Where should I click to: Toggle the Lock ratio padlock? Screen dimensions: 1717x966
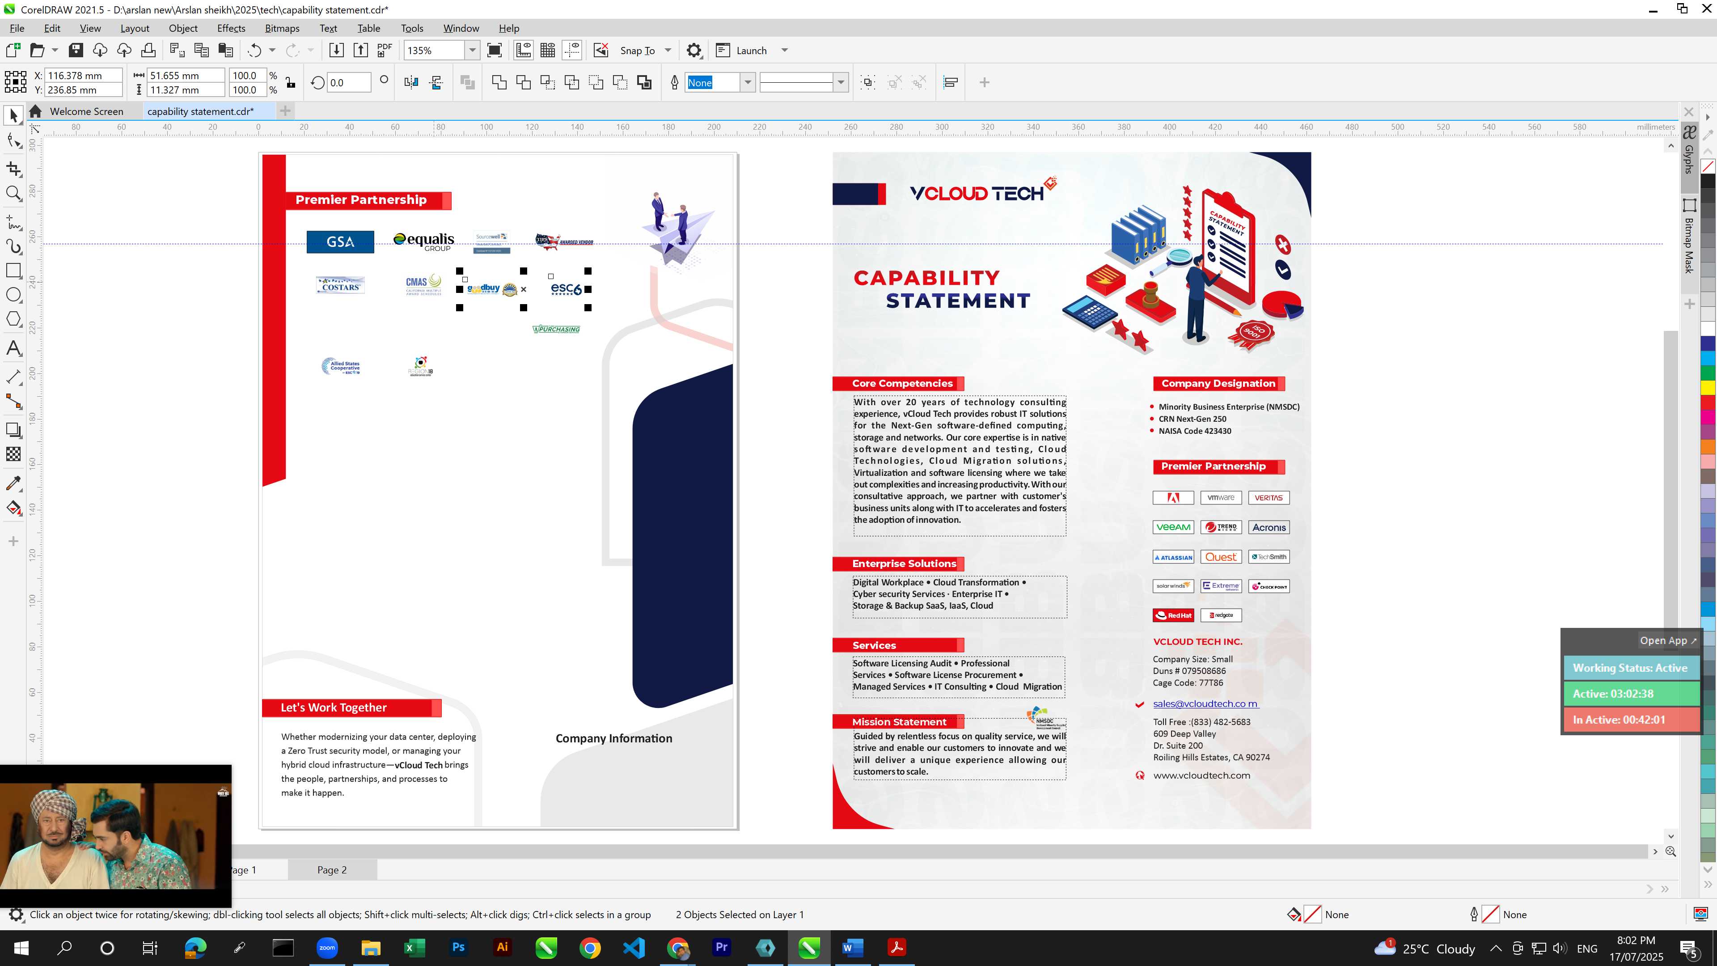pyautogui.click(x=291, y=82)
